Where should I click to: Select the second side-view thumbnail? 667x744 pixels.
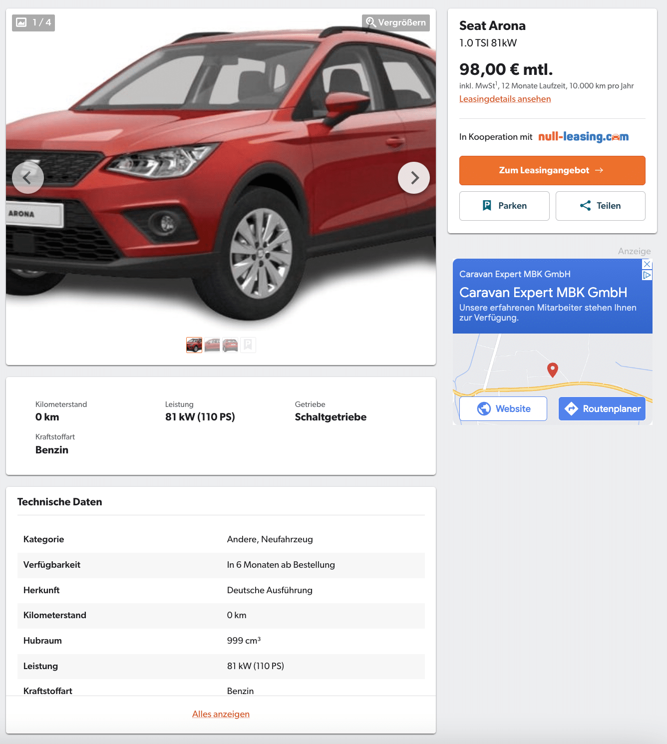pos(212,345)
